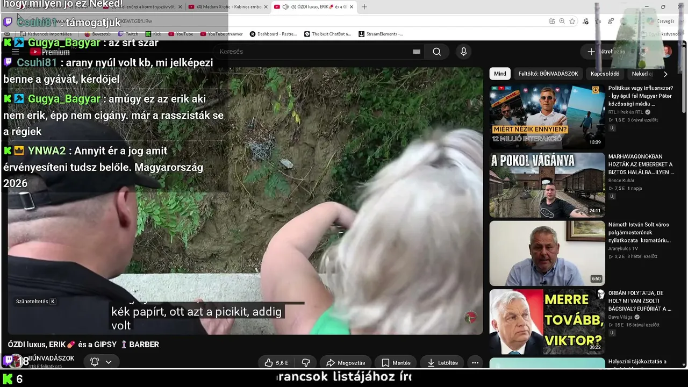Share the video via Megosztás
Viewport: 688px width, 387px height.
pyautogui.click(x=345, y=363)
